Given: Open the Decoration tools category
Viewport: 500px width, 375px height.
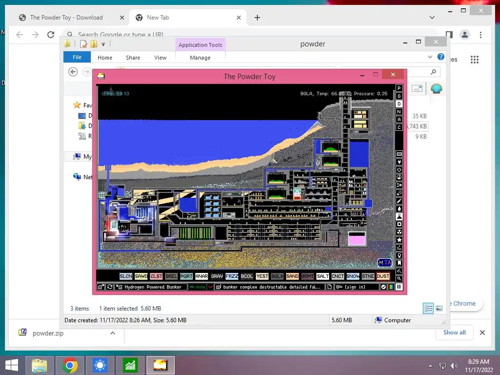Looking at the screenshot, I should (x=399, y=271).
